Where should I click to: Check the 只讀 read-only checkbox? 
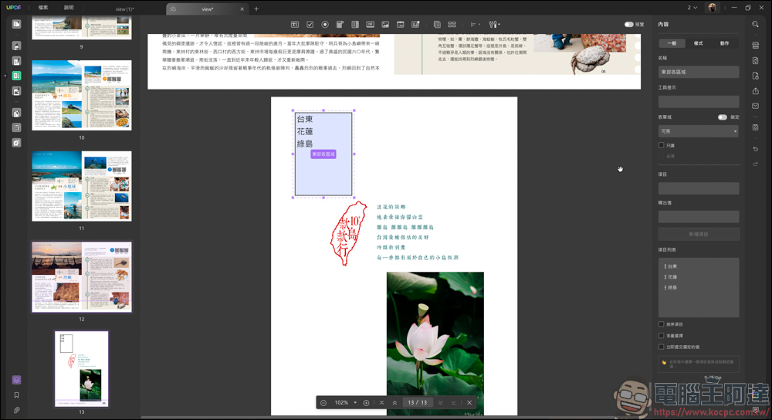pyautogui.click(x=662, y=145)
